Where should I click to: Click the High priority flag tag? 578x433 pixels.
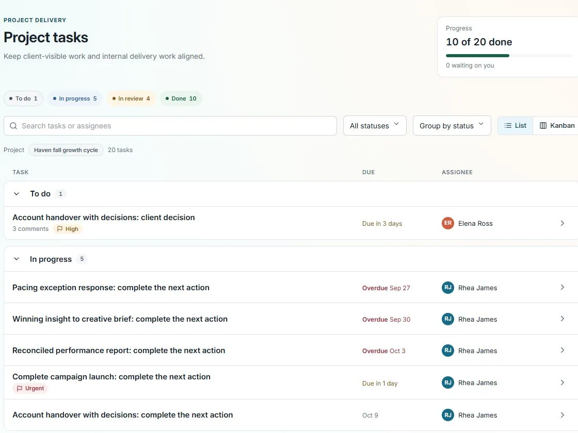coord(68,229)
